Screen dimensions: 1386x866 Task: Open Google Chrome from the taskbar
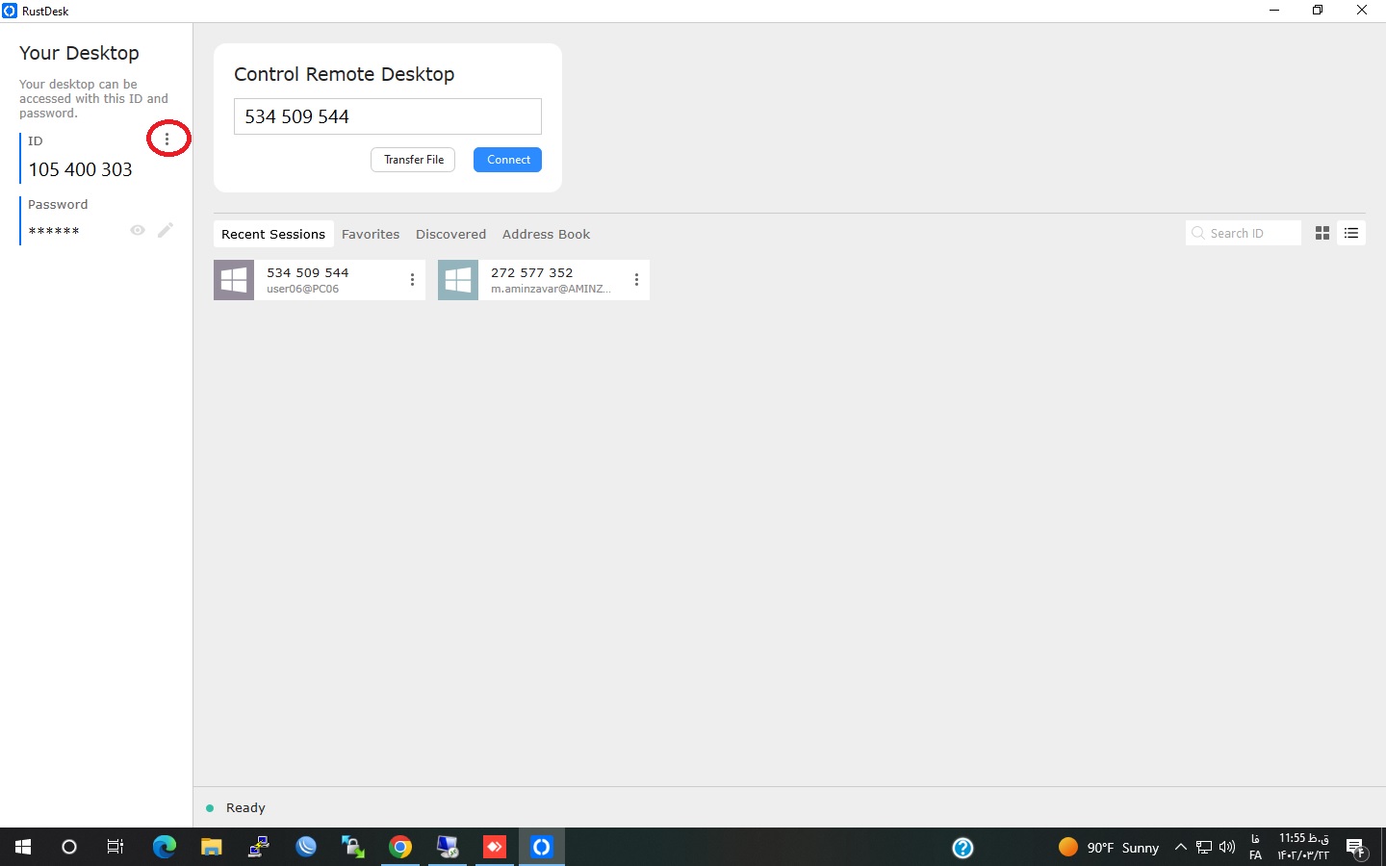(400, 847)
